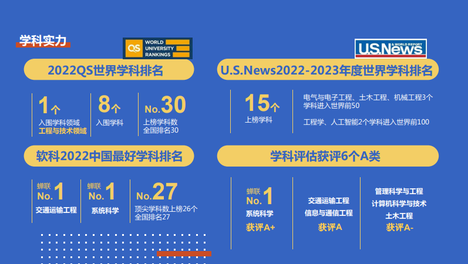
Task: Select 交通运输工程 in the 学科评估 section
Action: point(329,201)
